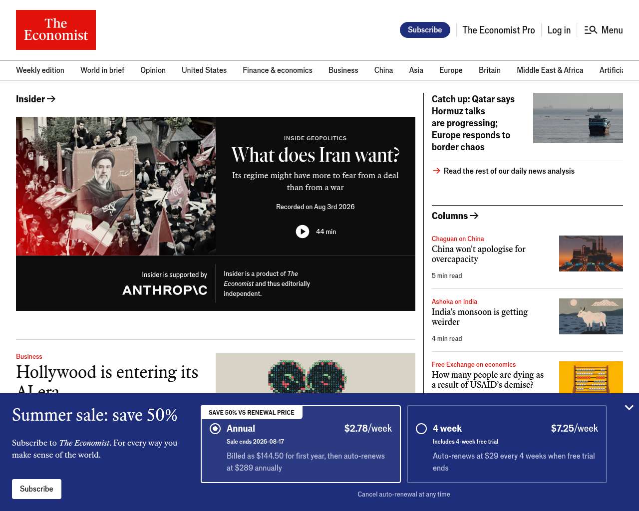Open the Weekly edition tab
Screen dimensions: 639x511
click(40, 70)
